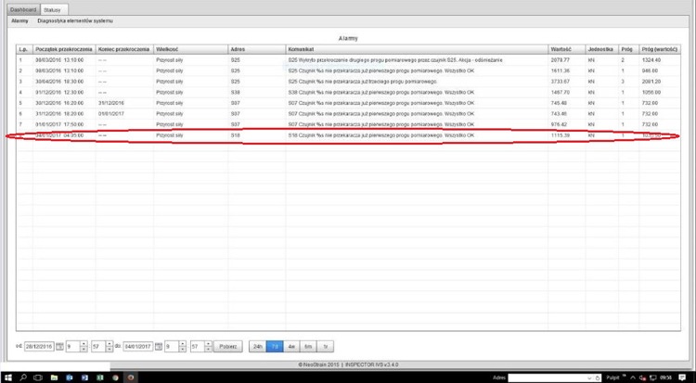
Task: Click the start date field 28/12/2016
Action: coord(39,346)
